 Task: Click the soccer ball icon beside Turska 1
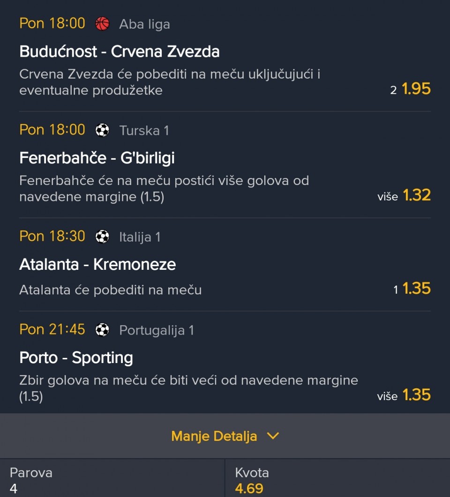[x=102, y=130]
